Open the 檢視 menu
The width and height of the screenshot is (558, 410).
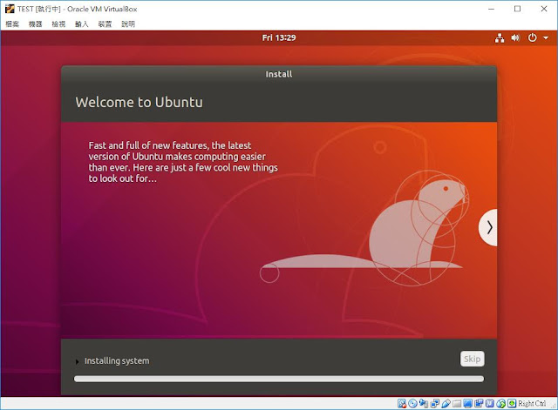pyautogui.click(x=58, y=24)
